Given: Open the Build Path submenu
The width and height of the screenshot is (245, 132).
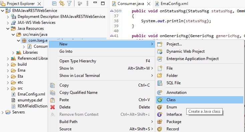Looking at the screenshot, I should click(102, 122).
